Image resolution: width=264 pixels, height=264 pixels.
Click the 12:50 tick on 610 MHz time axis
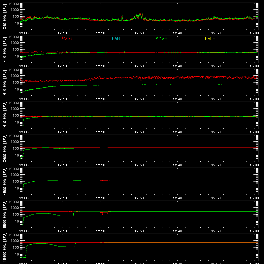(x=216, y=99)
